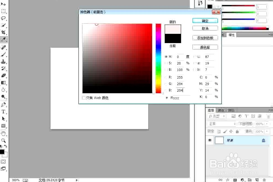Select the Rectangle shape tool
Viewport: 273px width, 182px height.
point(3,126)
